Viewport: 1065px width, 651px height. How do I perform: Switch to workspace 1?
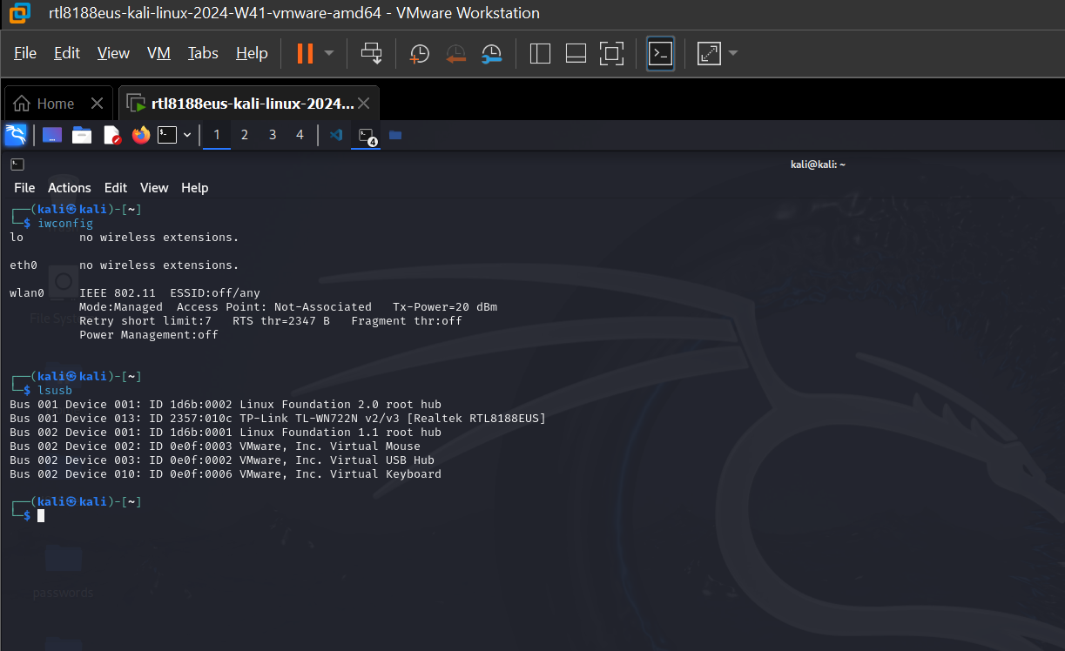217,135
